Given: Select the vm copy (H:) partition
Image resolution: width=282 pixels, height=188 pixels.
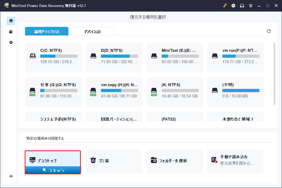Looking at the screenshot, I should tap(114, 92).
